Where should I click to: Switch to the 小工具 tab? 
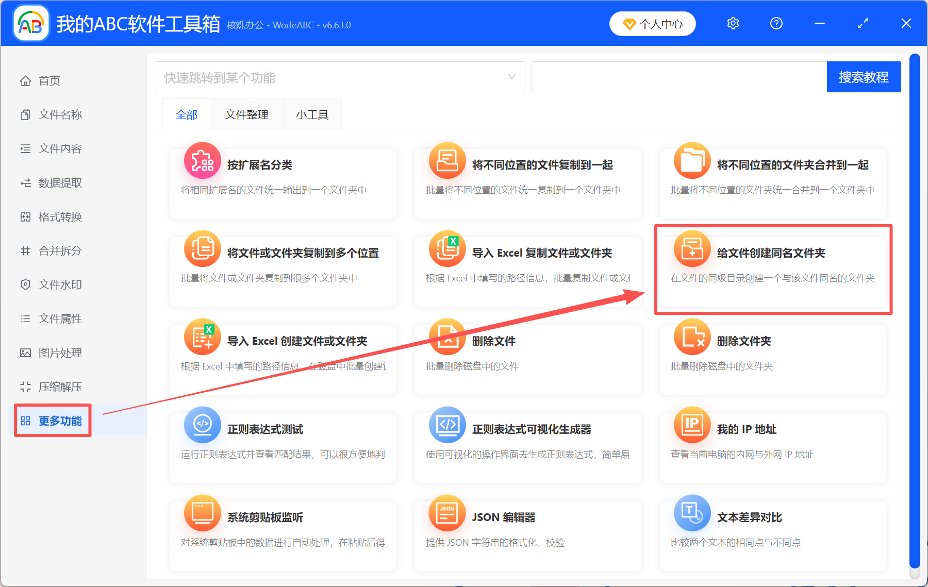click(312, 114)
